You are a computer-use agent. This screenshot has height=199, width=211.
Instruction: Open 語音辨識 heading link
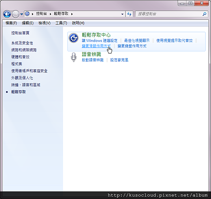coord(91,54)
